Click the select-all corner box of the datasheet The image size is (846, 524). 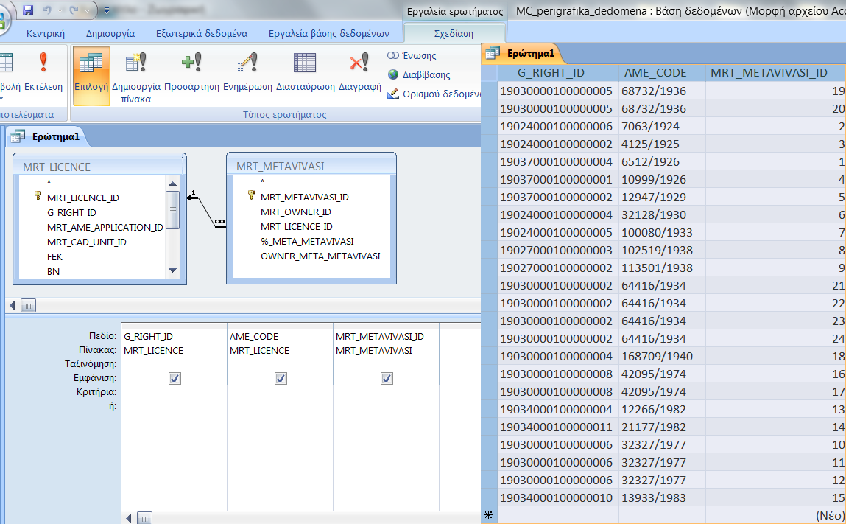(490, 73)
